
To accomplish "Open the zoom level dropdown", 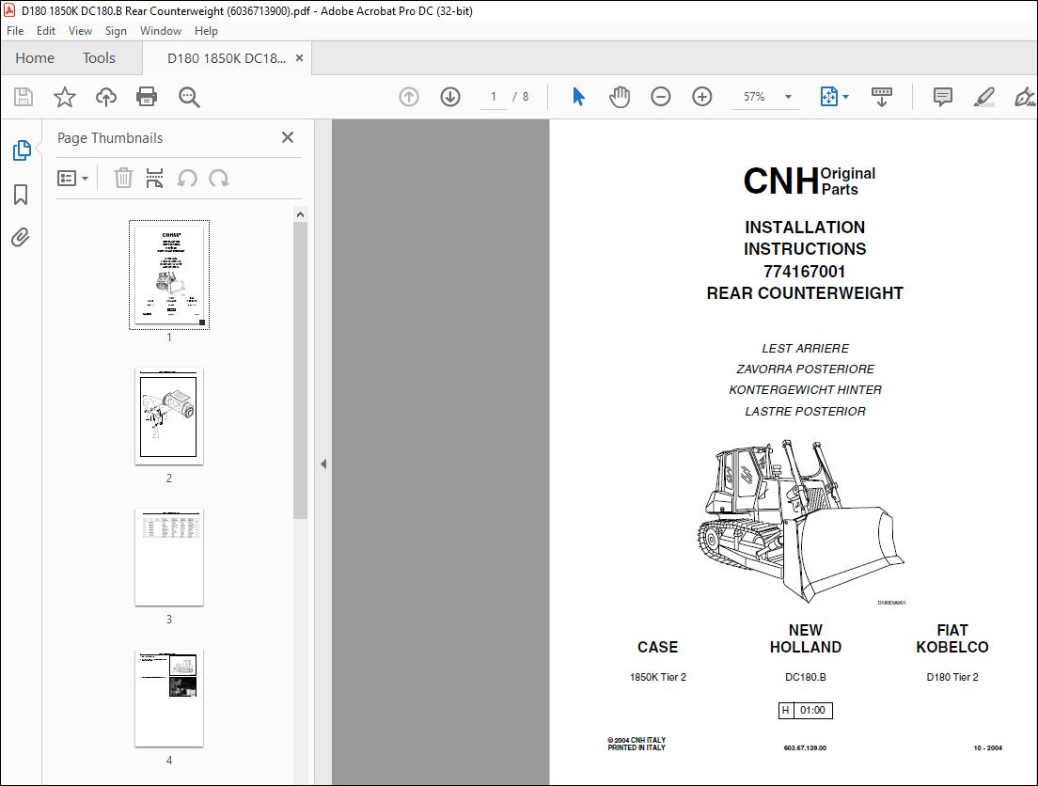I will pyautogui.click(x=788, y=98).
